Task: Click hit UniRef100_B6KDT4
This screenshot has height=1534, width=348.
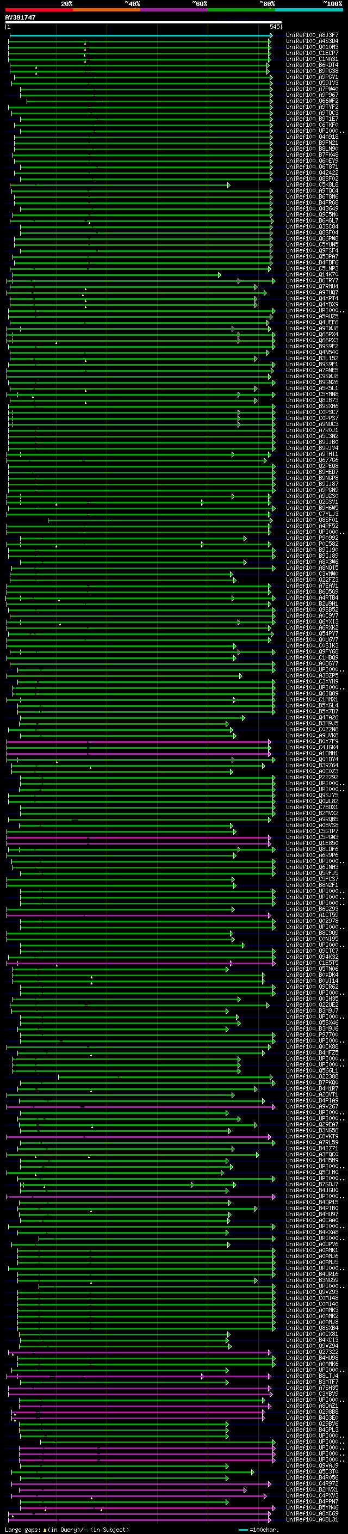Action: [x=312, y=65]
